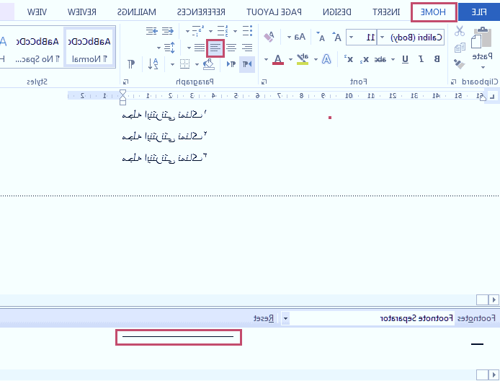Open the Paste options dropdown arrow

[483, 67]
